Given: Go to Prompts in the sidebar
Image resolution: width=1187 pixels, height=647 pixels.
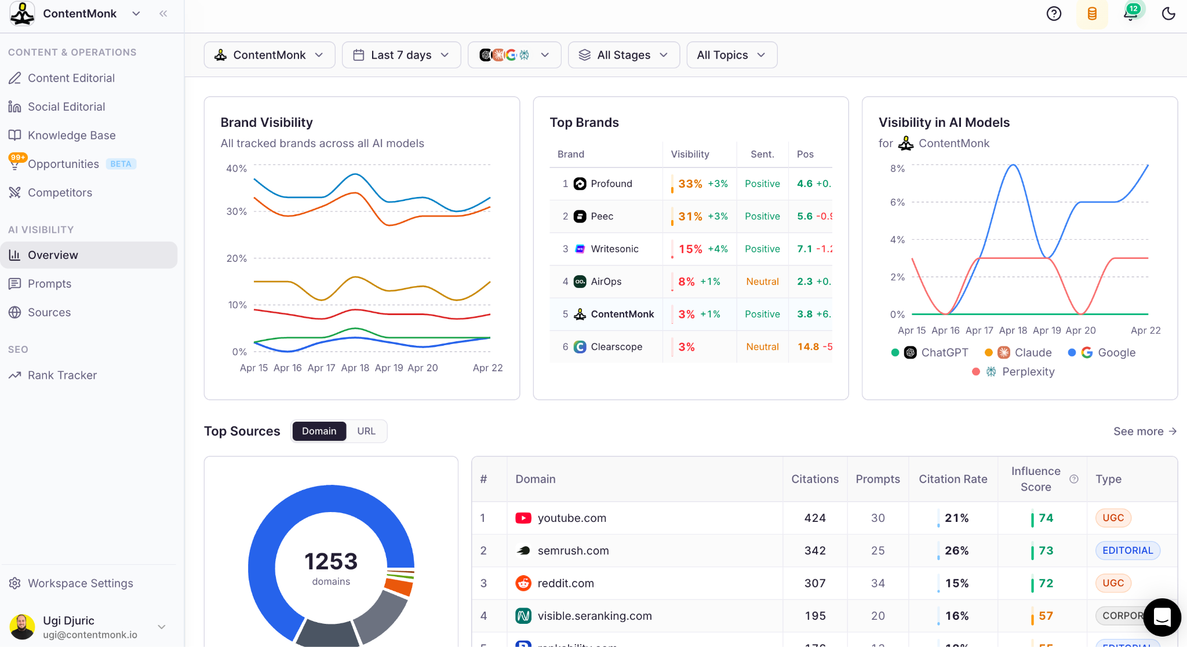Looking at the screenshot, I should [49, 284].
